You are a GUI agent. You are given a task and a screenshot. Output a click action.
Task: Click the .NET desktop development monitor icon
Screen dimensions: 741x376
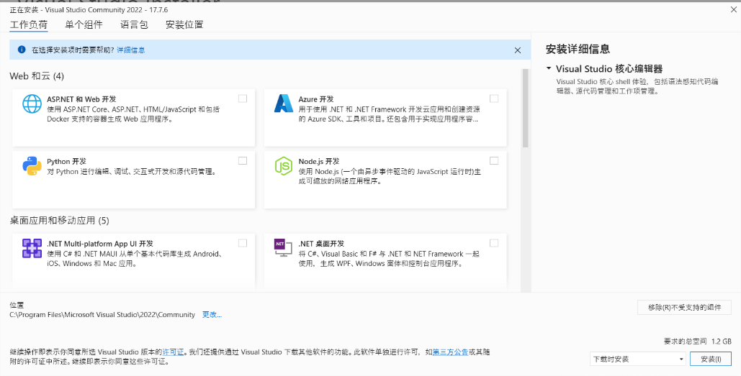point(283,248)
